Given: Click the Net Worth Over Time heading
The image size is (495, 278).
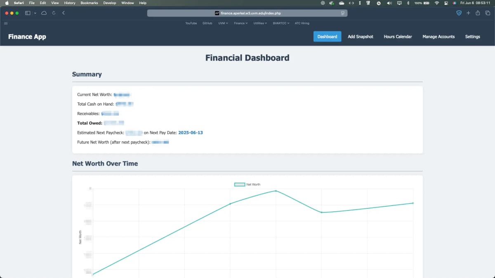Looking at the screenshot, I should point(105,164).
